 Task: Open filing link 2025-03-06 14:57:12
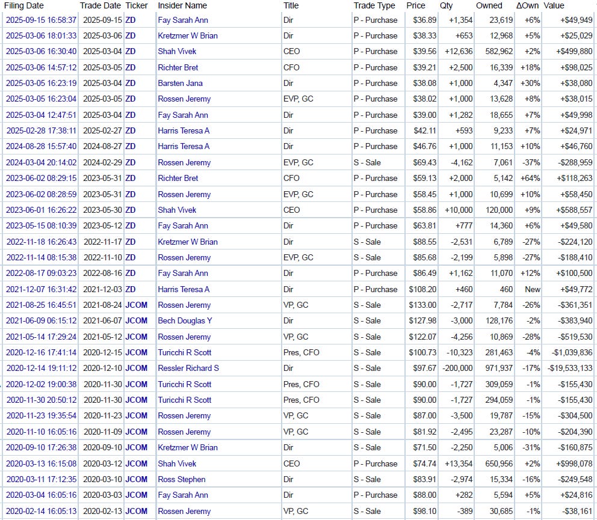[x=41, y=67]
